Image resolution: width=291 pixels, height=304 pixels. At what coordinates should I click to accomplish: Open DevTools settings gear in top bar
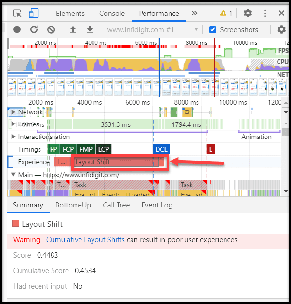[248, 13]
